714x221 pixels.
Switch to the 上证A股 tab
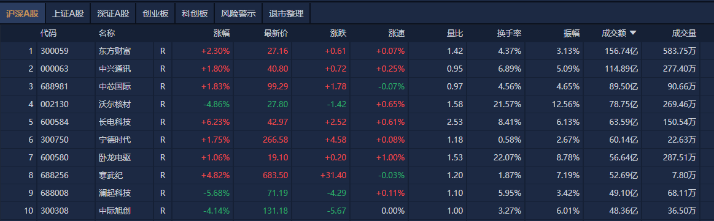pyautogui.click(x=68, y=13)
